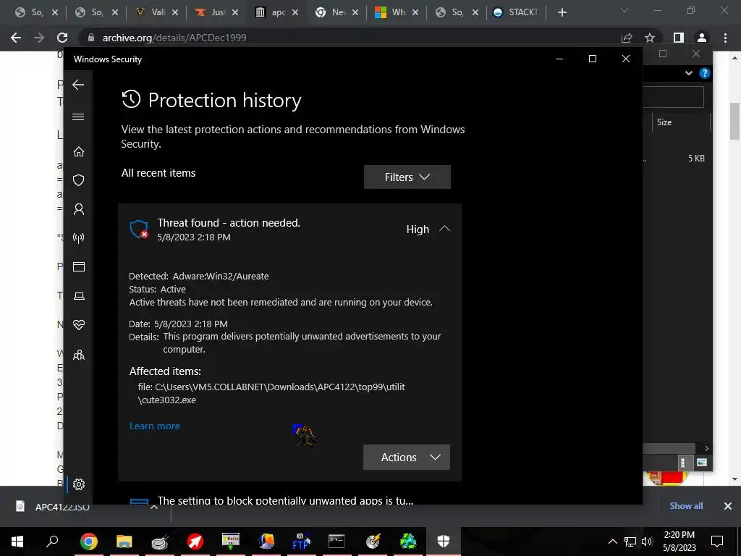Switch to details view in Explorer window
Viewport: 741px width, 556px height.
(x=683, y=463)
